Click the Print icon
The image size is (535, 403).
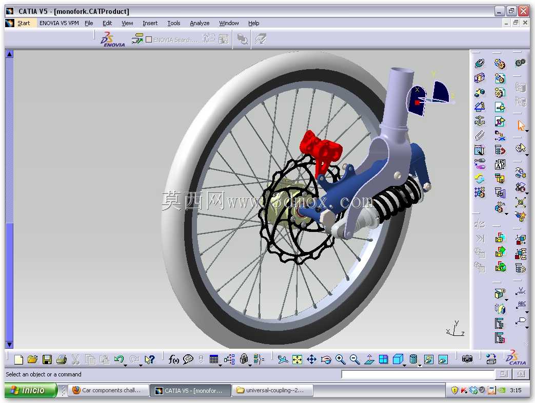pos(62,359)
